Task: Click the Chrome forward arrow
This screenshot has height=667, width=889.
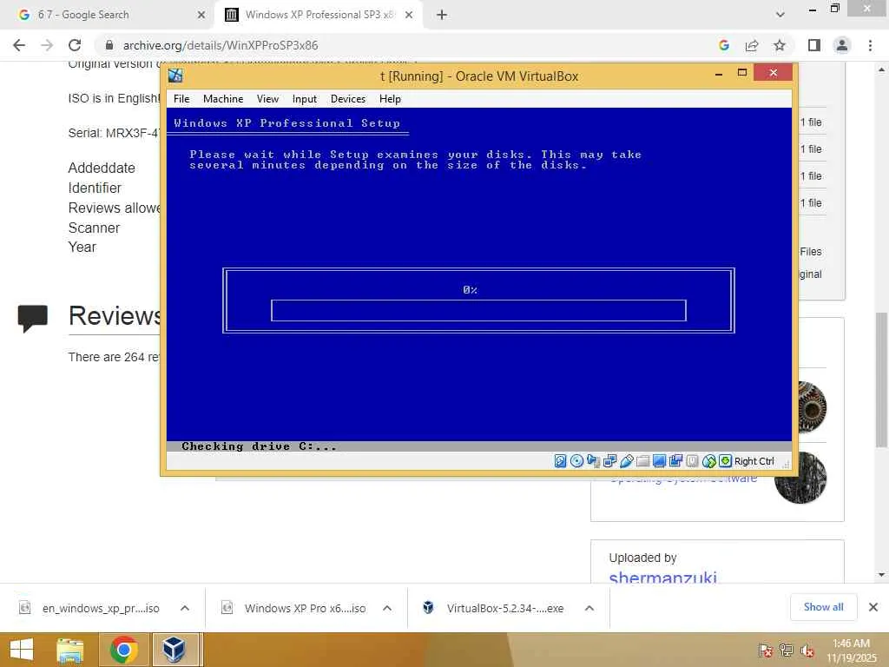Action: [47, 45]
